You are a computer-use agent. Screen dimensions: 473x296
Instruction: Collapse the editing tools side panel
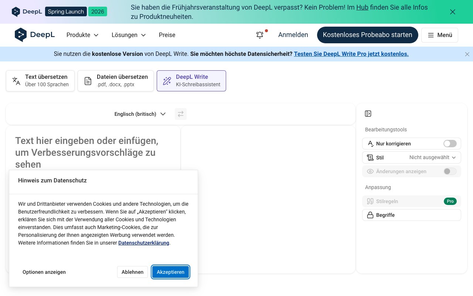click(368, 114)
